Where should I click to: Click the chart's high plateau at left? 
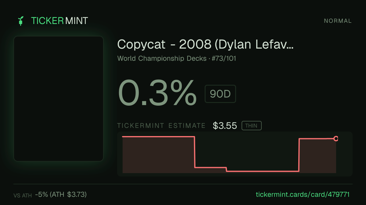[158, 137]
